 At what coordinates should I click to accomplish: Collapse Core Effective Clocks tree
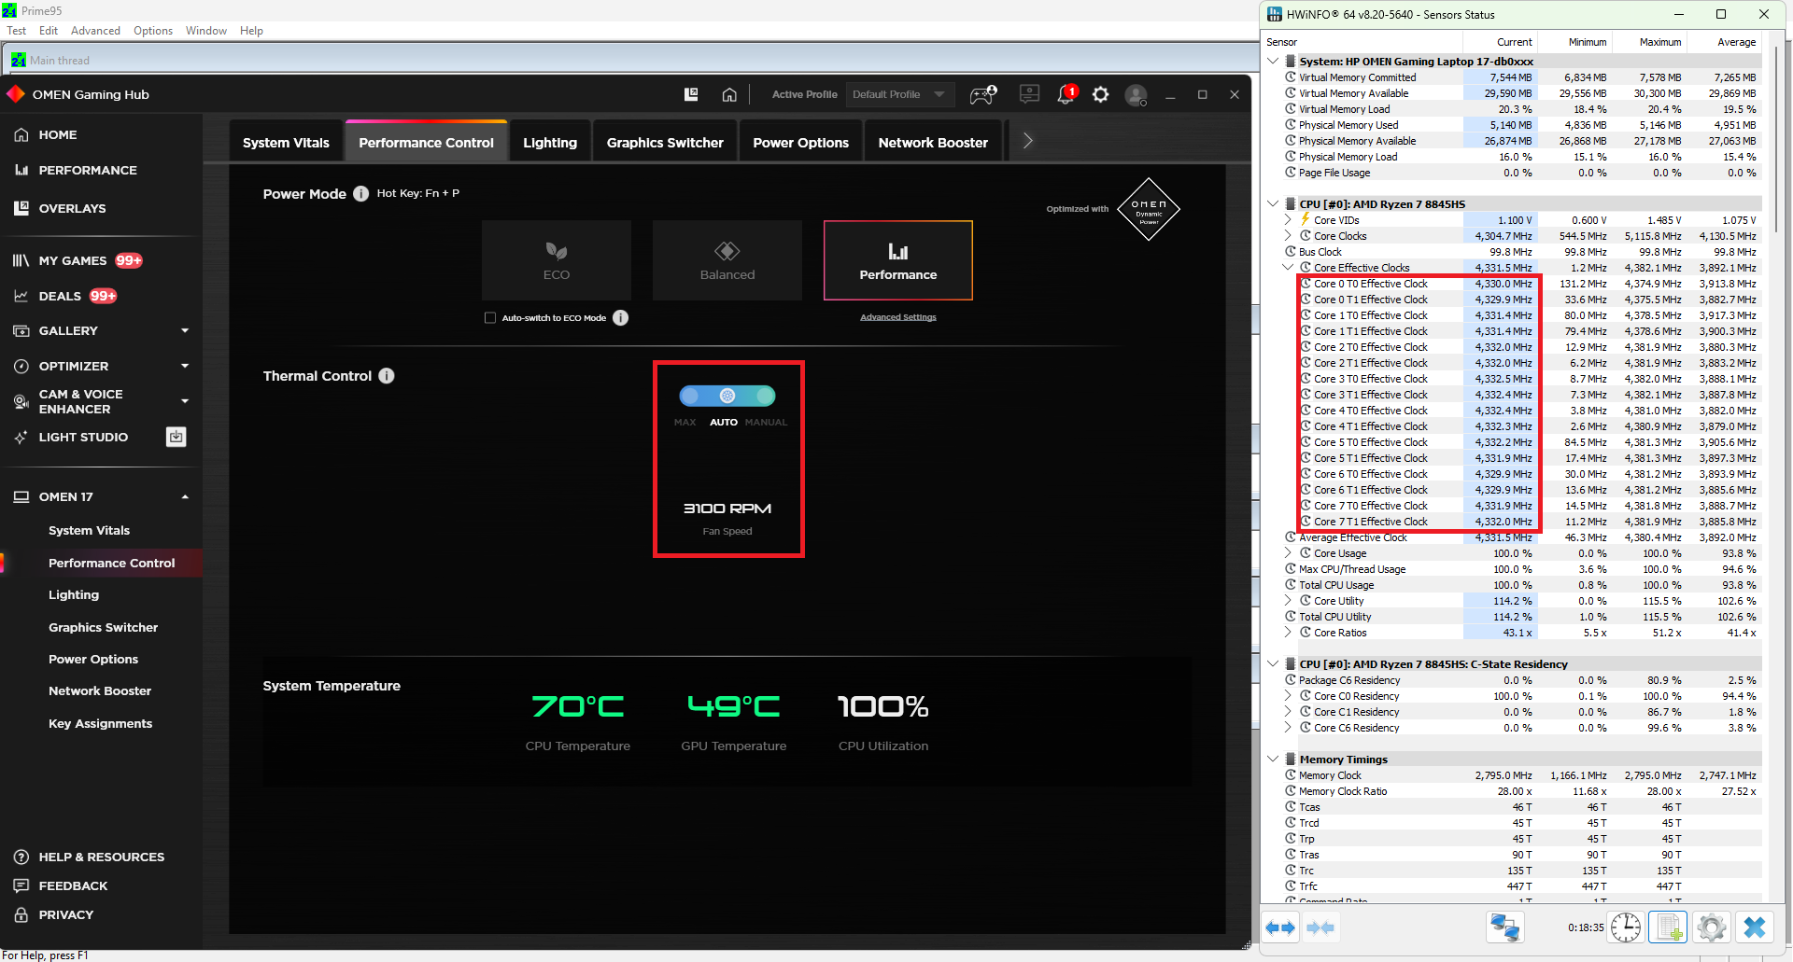tap(1289, 268)
